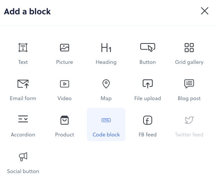Click the "Email form" text label

(x=23, y=98)
